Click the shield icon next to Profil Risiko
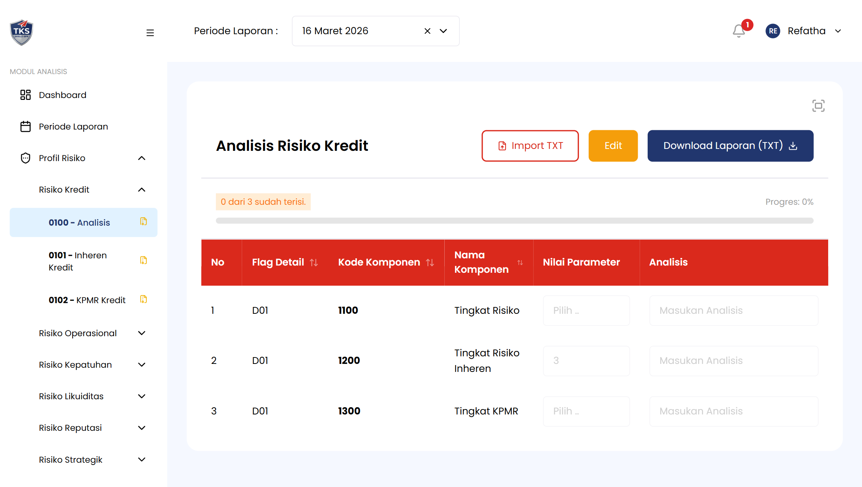This screenshot has width=862, height=487. click(25, 158)
